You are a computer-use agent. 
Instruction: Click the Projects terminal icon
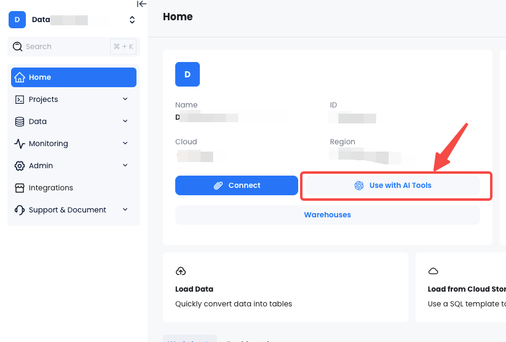(x=20, y=99)
